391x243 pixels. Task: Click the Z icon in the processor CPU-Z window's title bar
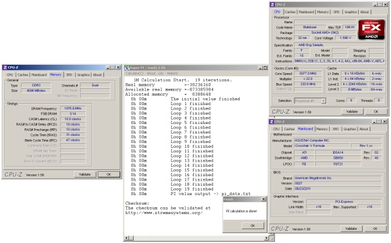pyautogui.click(x=272, y=4)
